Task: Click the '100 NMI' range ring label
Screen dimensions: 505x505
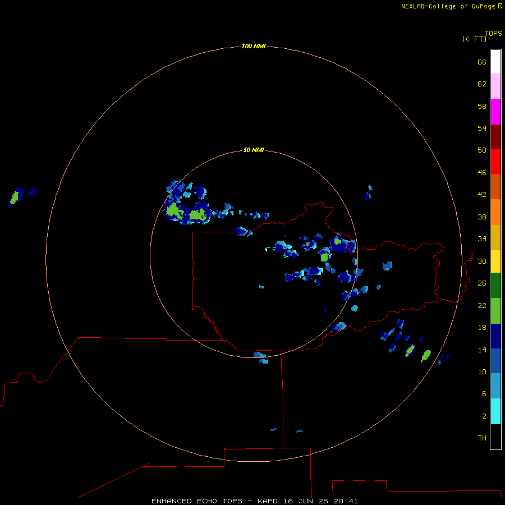Action: click(x=254, y=46)
